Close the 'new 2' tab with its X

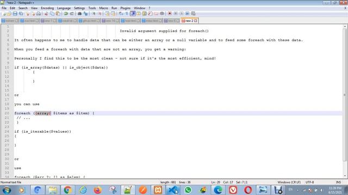point(196,21)
